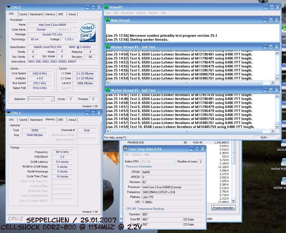Click the Worker thread #2 window icon

click(108, 90)
